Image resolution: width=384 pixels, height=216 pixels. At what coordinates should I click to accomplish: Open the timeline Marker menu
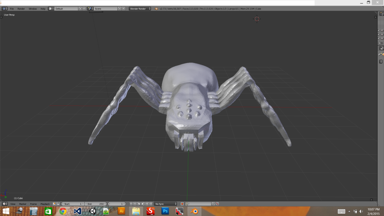click(x=22, y=204)
